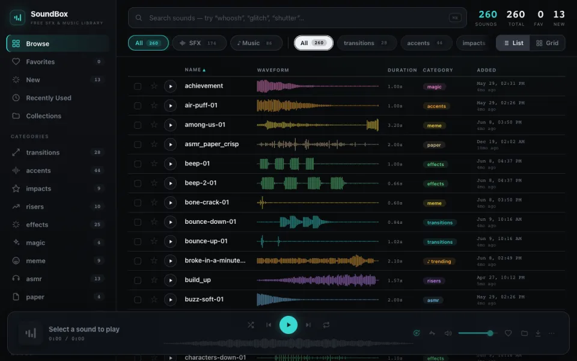
Task: Tick the checkbox for bone-crack-01
Action: [x=138, y=203]
